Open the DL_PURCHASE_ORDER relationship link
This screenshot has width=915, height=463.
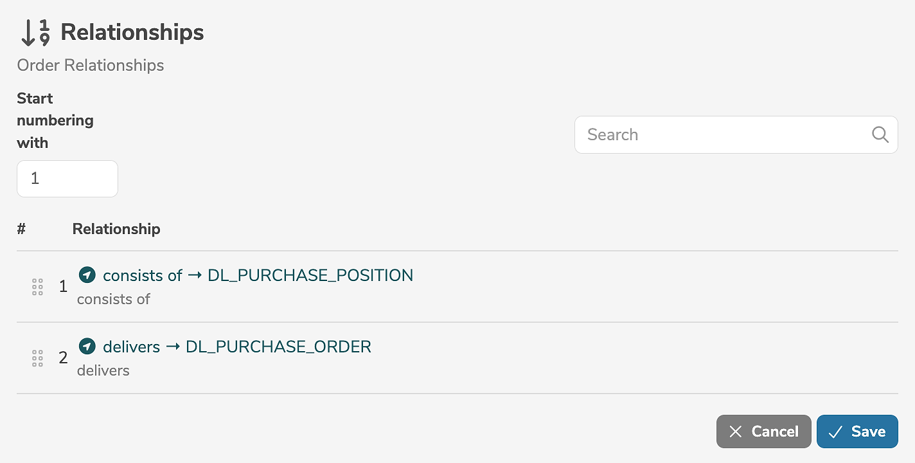(x=278, y=347)
